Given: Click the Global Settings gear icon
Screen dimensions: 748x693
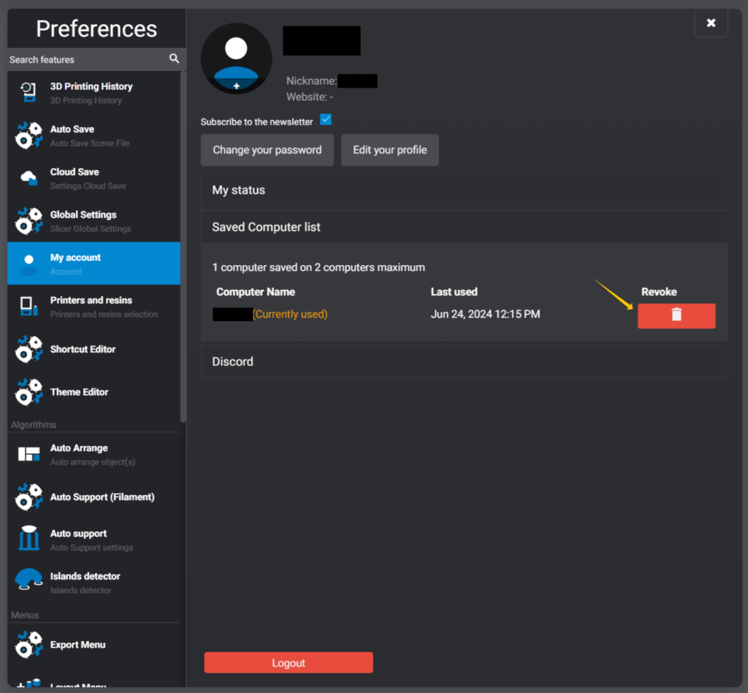Looking at the screenshot, I should coord(28,221).
